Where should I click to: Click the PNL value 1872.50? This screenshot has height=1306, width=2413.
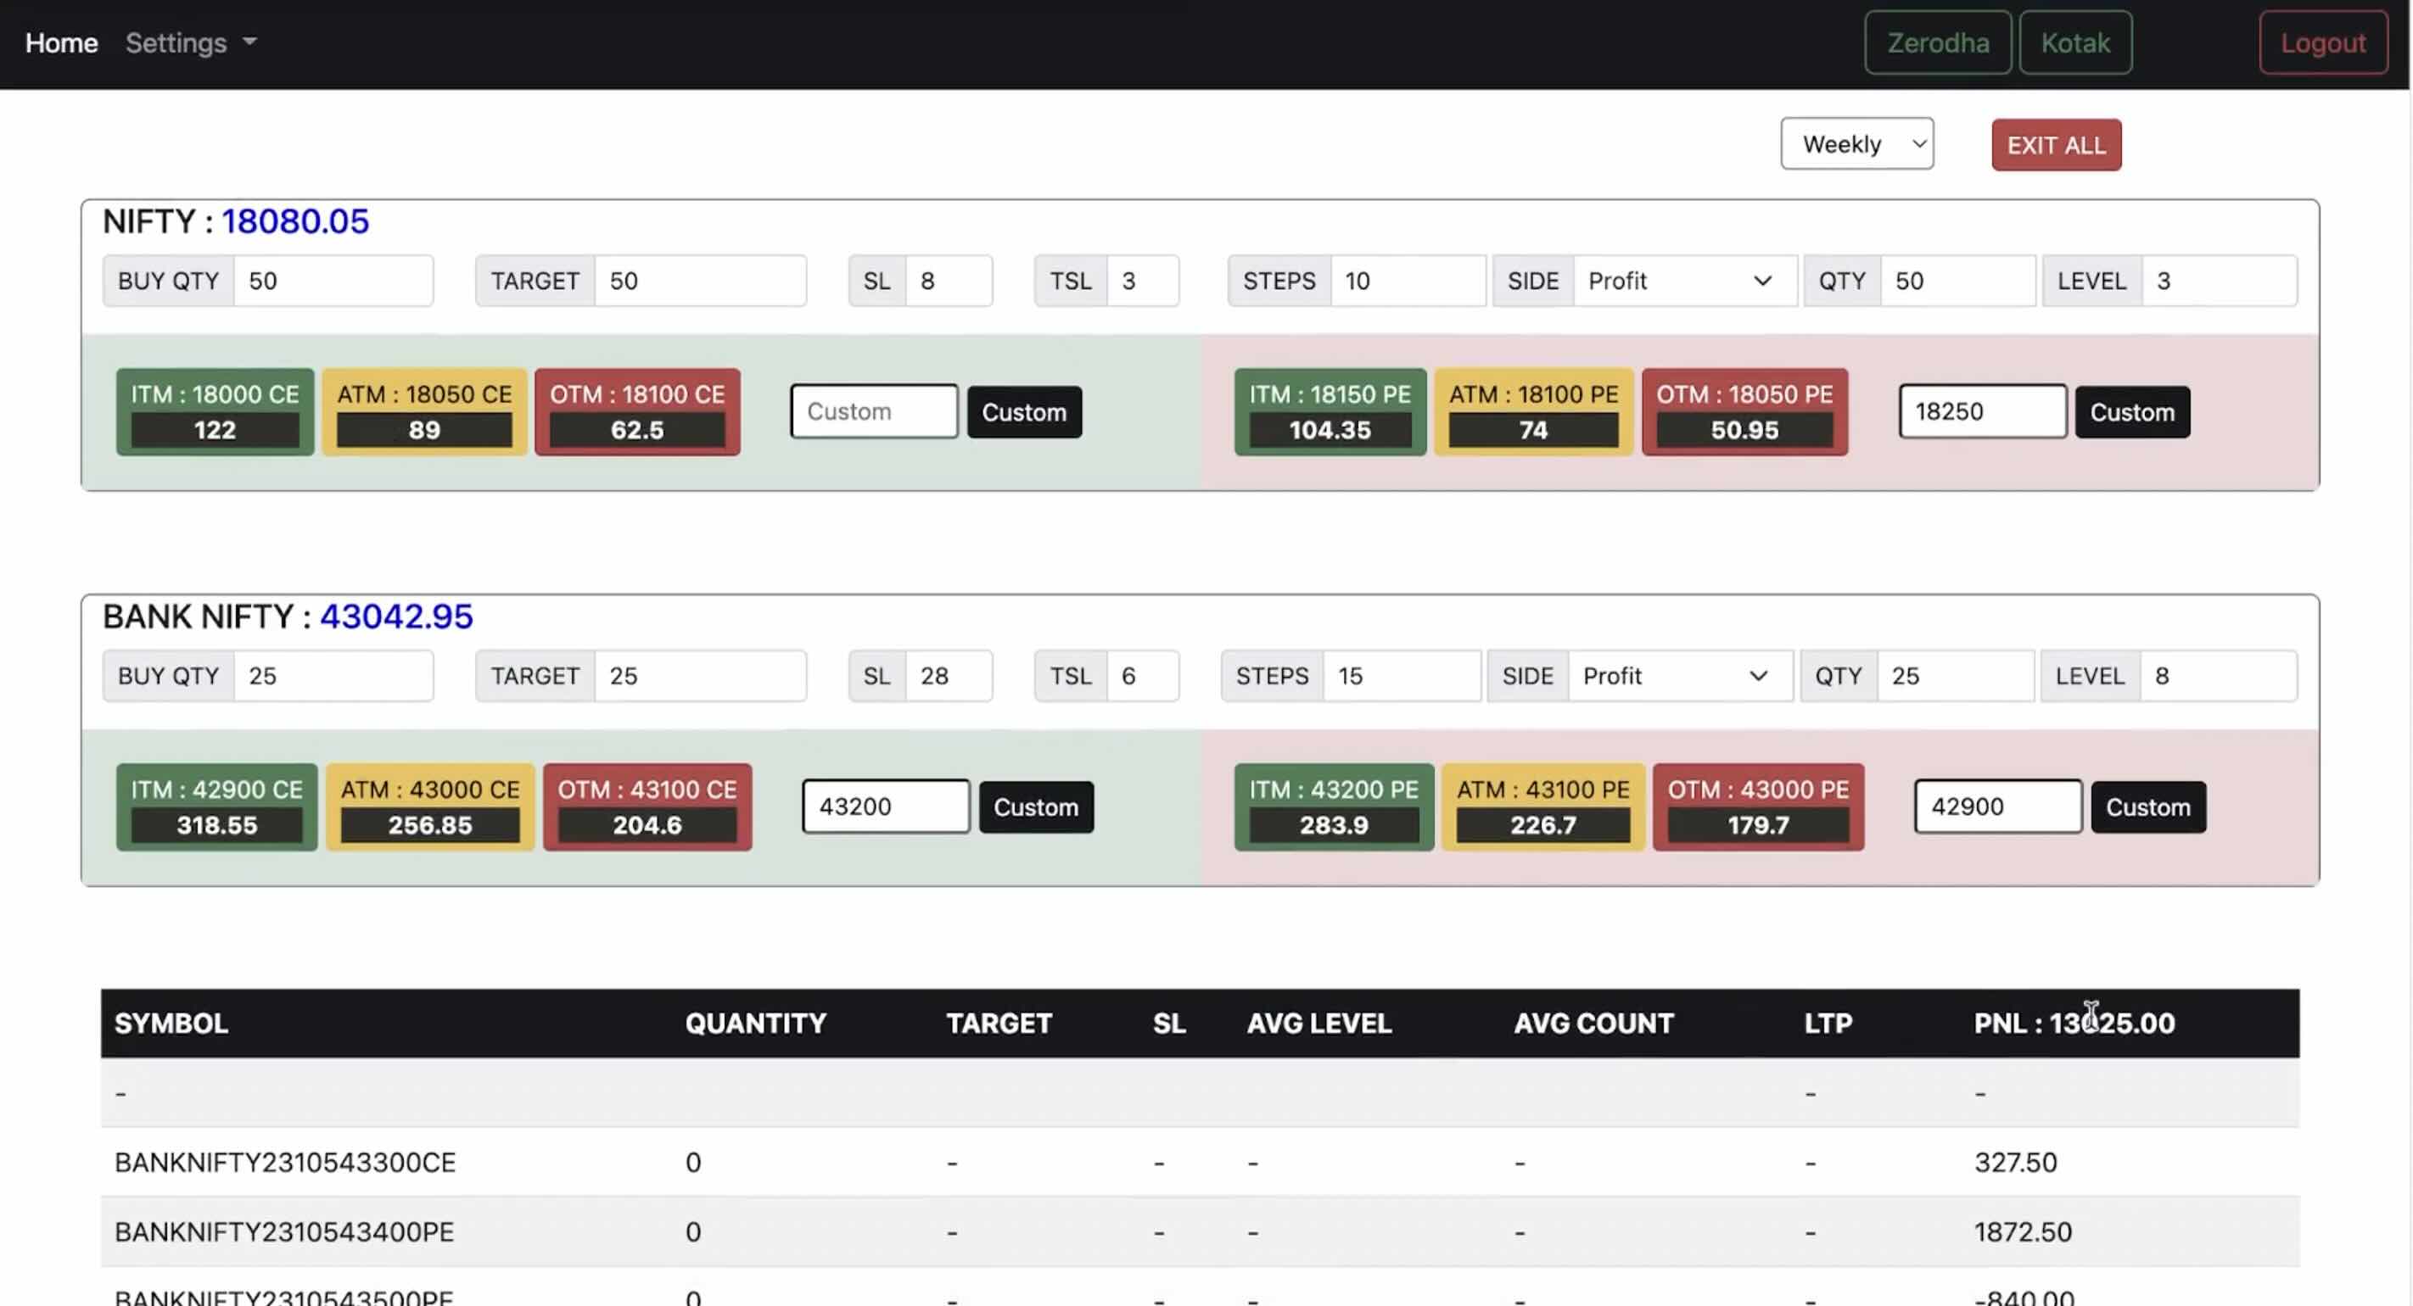tap(2024, 1232)
